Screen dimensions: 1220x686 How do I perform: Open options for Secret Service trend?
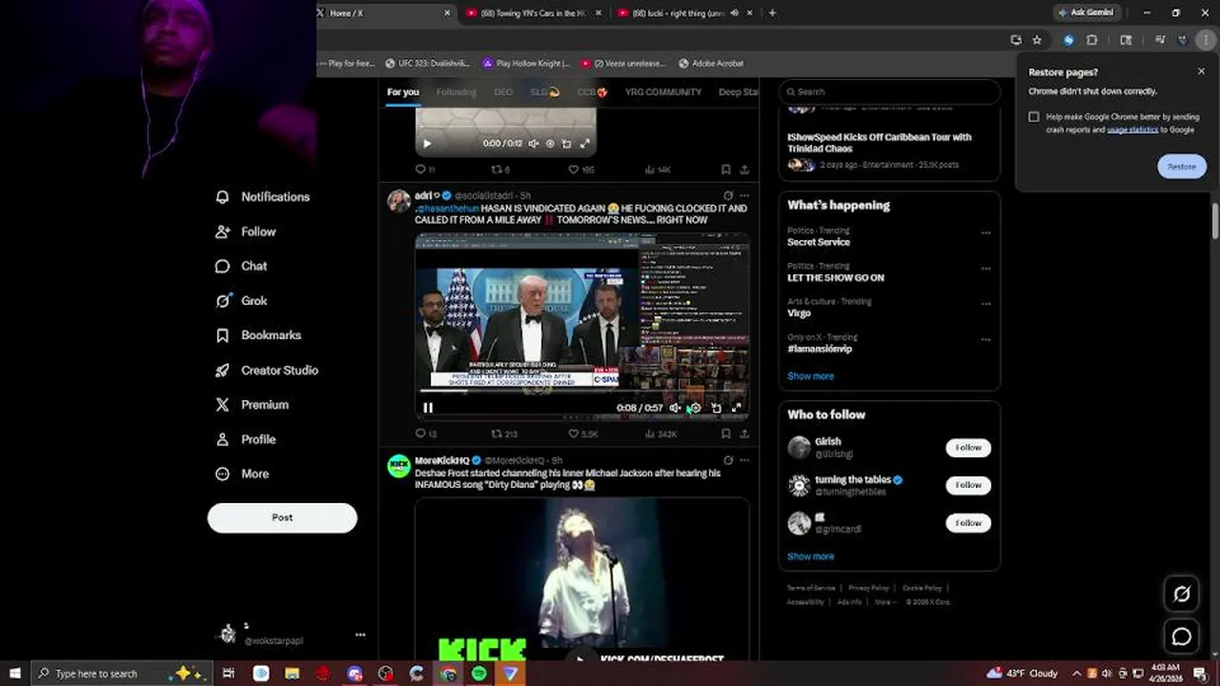coord(986,232)
